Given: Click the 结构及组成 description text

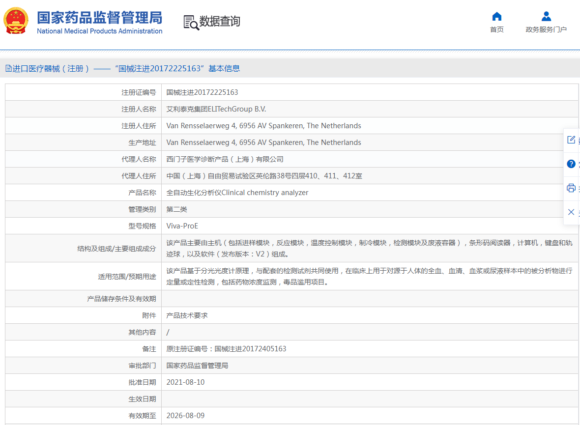Looking at the screenshot, I should (x=369, y=248).
